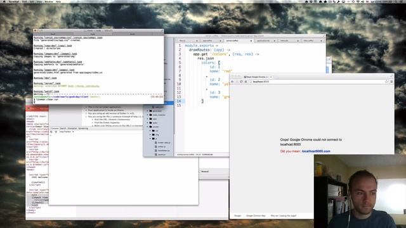Switch to the Emulation tab in DevTools

click(x=72, y=129)
